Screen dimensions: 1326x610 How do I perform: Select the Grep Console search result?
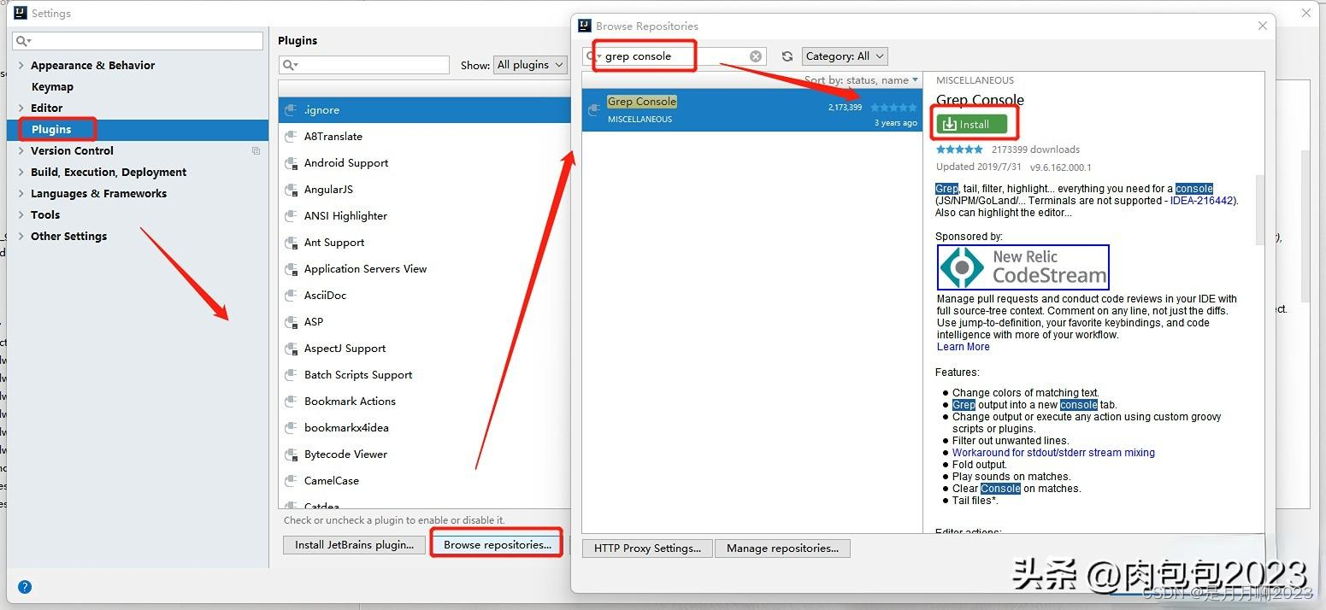pos(752,110)
